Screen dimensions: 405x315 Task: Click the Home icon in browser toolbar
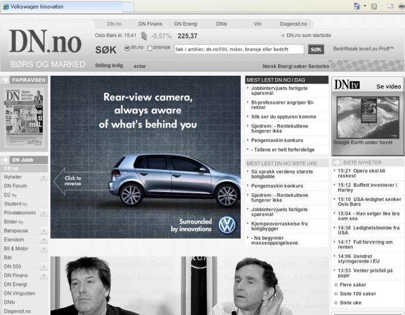click(357, 6)
